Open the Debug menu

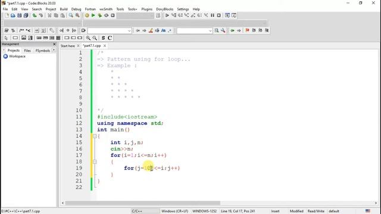point(76,9)
